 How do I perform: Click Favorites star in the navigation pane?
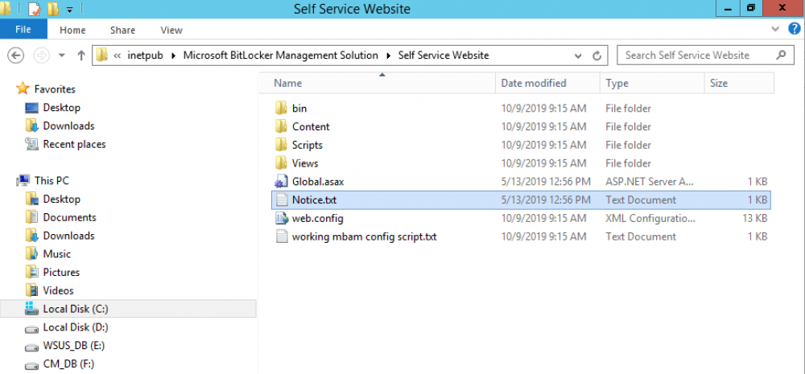click(23, 88)
